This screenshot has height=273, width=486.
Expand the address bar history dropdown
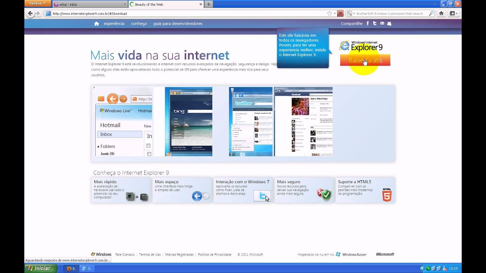click(335, 13)
